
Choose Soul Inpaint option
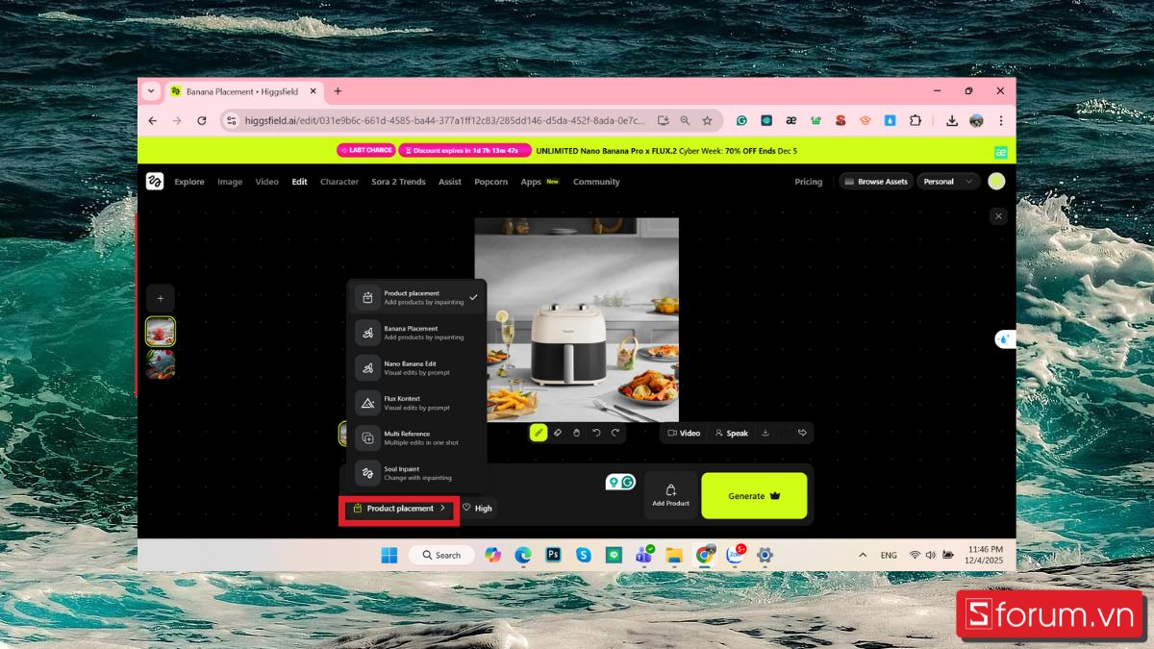(416, 473)
